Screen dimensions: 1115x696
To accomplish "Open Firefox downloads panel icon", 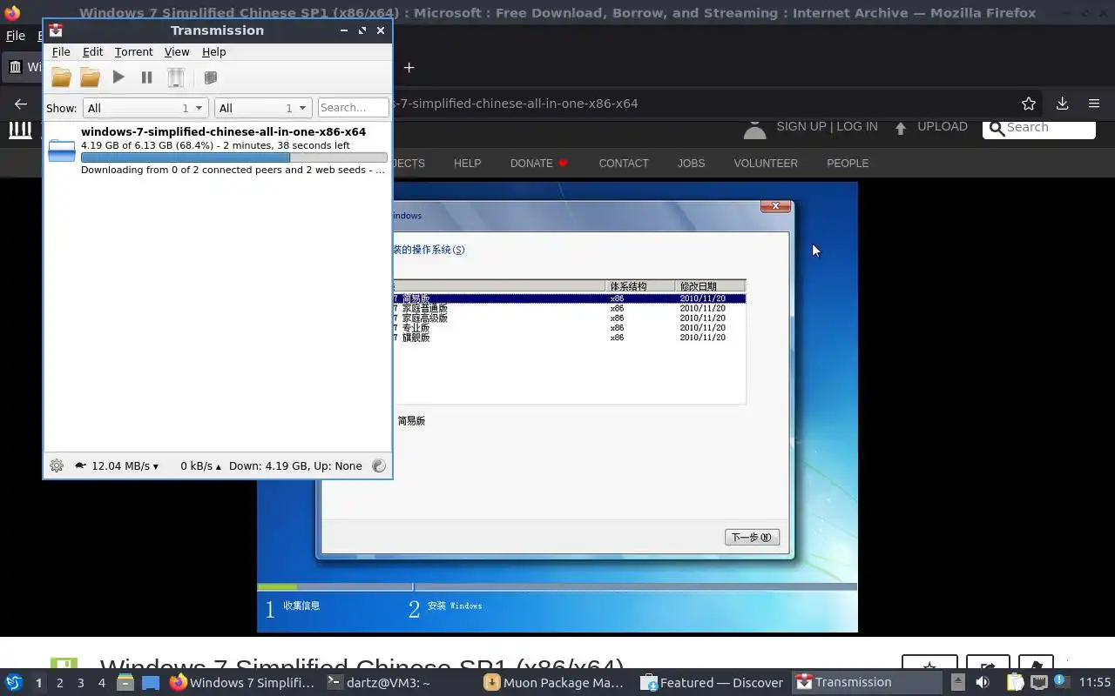I will 1062,104.
